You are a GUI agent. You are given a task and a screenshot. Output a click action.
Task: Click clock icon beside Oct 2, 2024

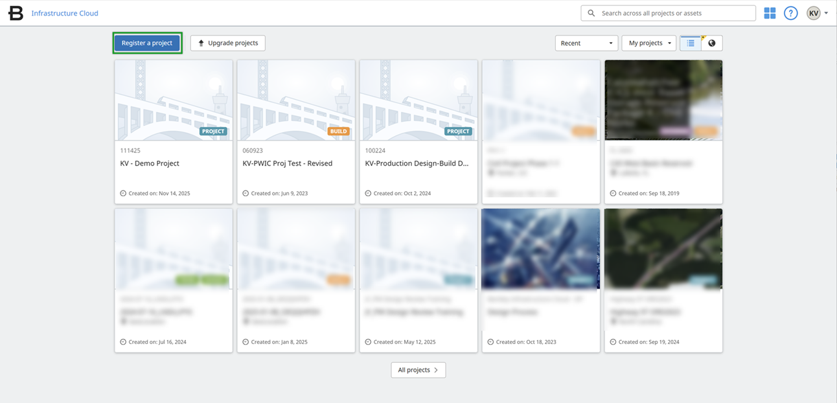(368, 193)
